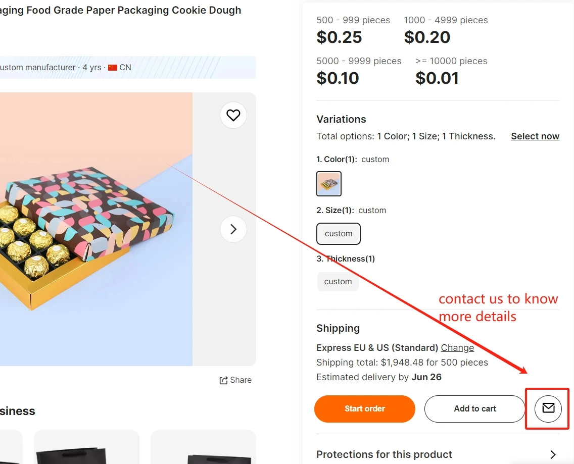Expand Protections for this product chevron

553,454
